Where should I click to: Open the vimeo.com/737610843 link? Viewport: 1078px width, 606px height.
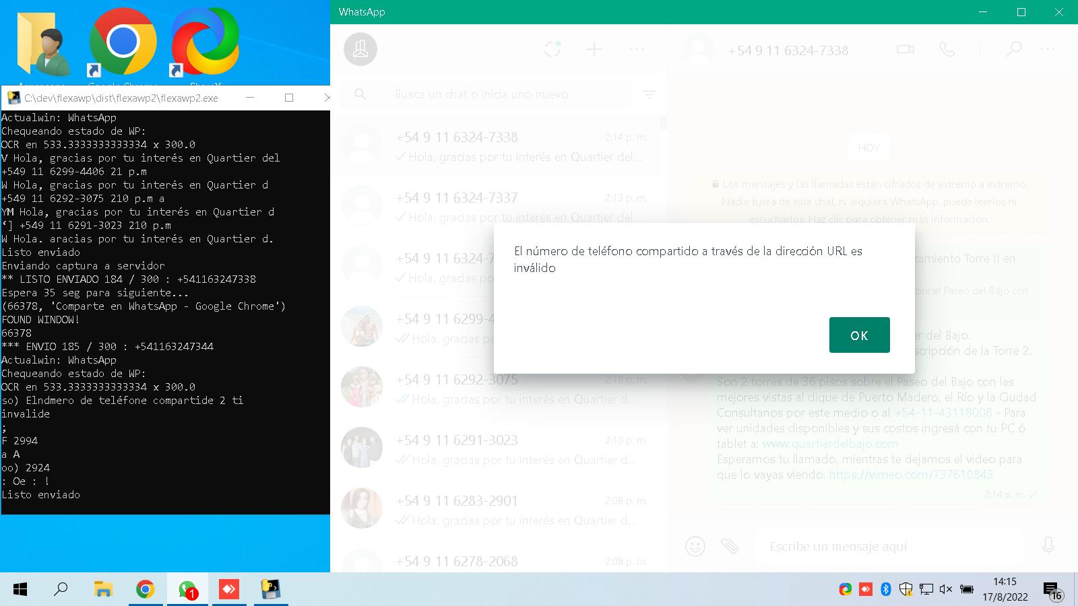pyautogui.click(x=911, y=475)
